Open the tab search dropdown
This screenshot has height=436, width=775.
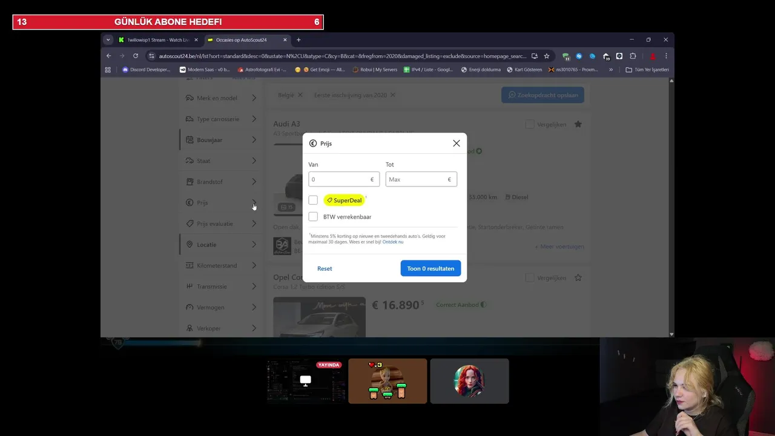[x=108, y=40]
